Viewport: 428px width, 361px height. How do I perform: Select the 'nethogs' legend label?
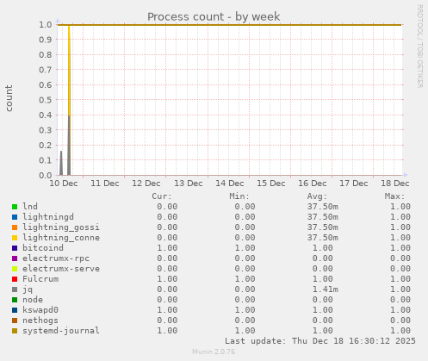point(40,321)
